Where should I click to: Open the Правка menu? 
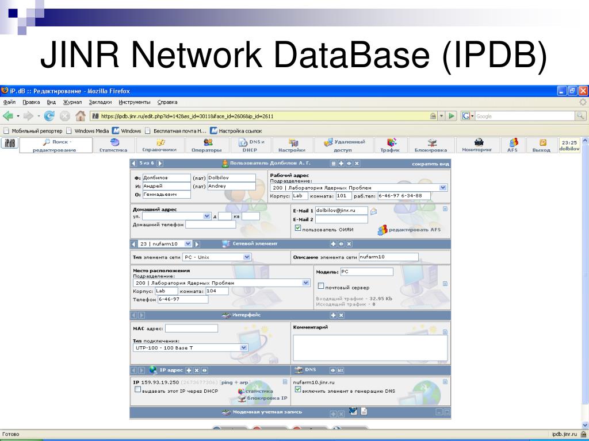[31, 102]
